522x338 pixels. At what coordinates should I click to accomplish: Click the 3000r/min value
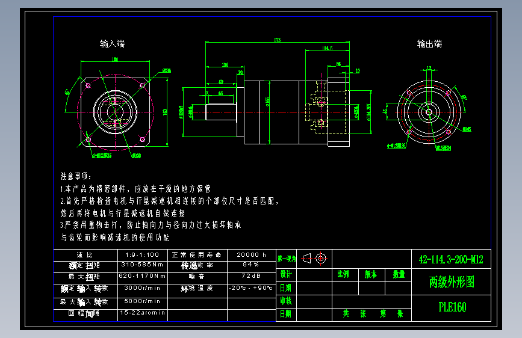[x=143, y=288]
